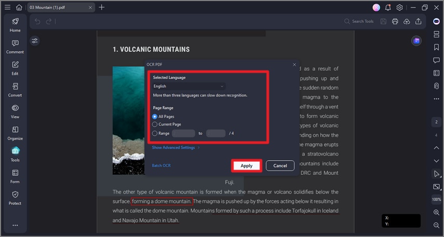The height and width of the screenshot is (237, 444).
Task: Open Home in left sidebar
Action: point(15,25)
